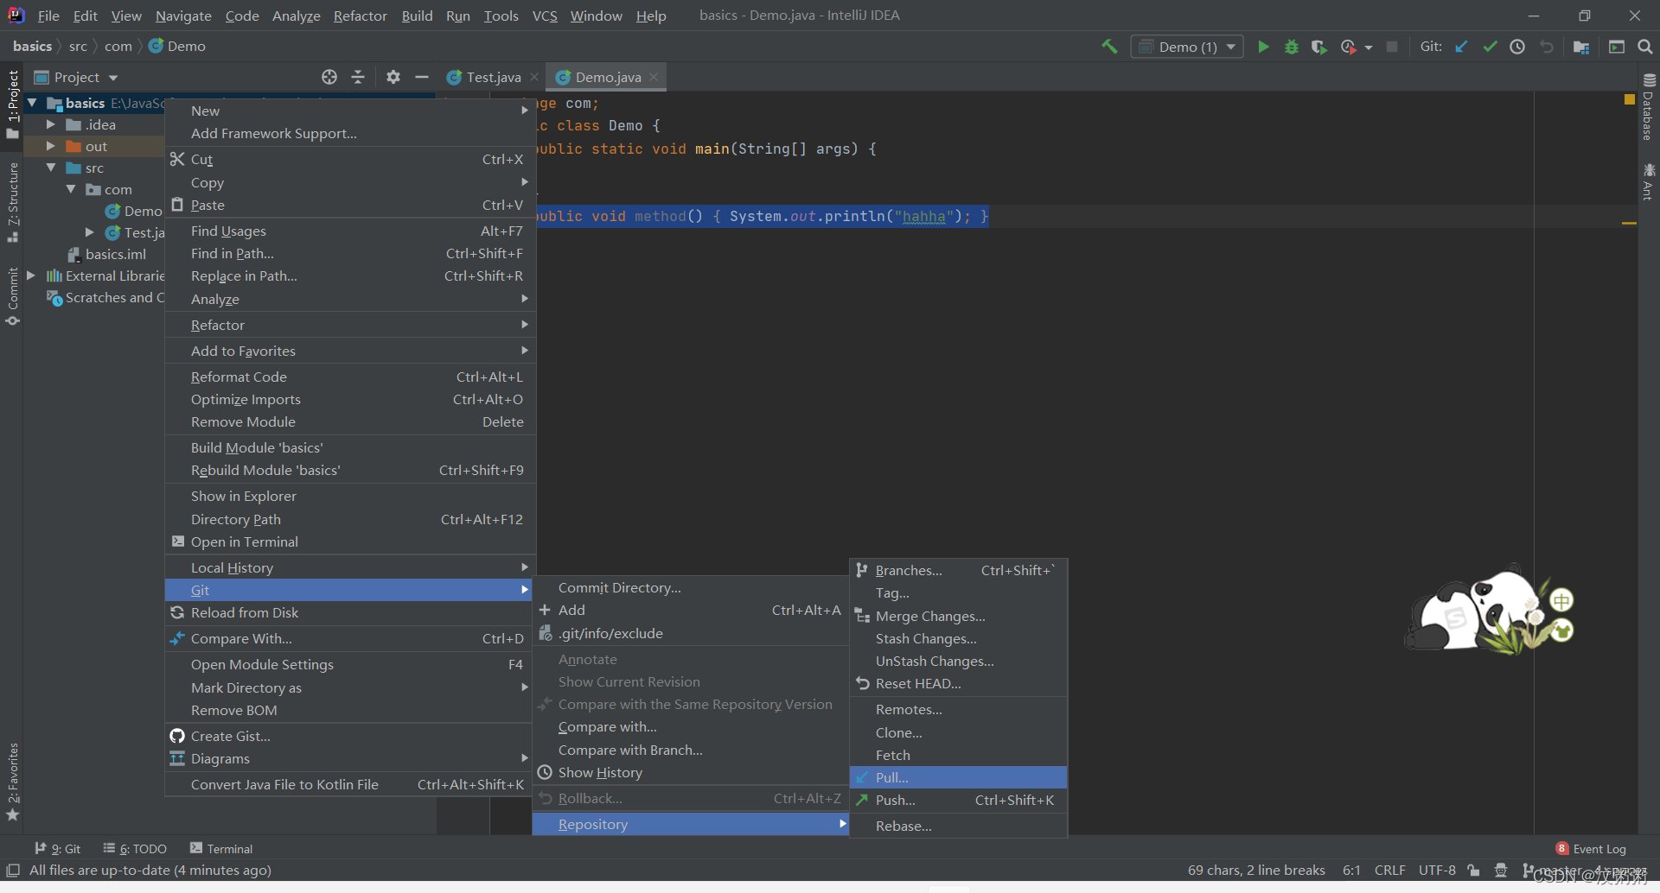Open the New submenu

tap(350, 111)
